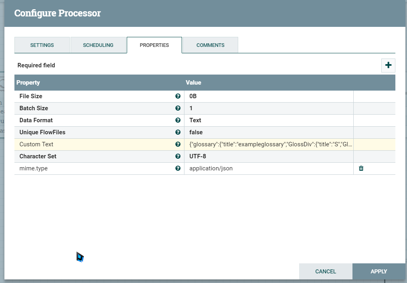This screenshot has height=283, width=407.
Task: Edit mime.type application/json value
Action: [x=269, y=168]
